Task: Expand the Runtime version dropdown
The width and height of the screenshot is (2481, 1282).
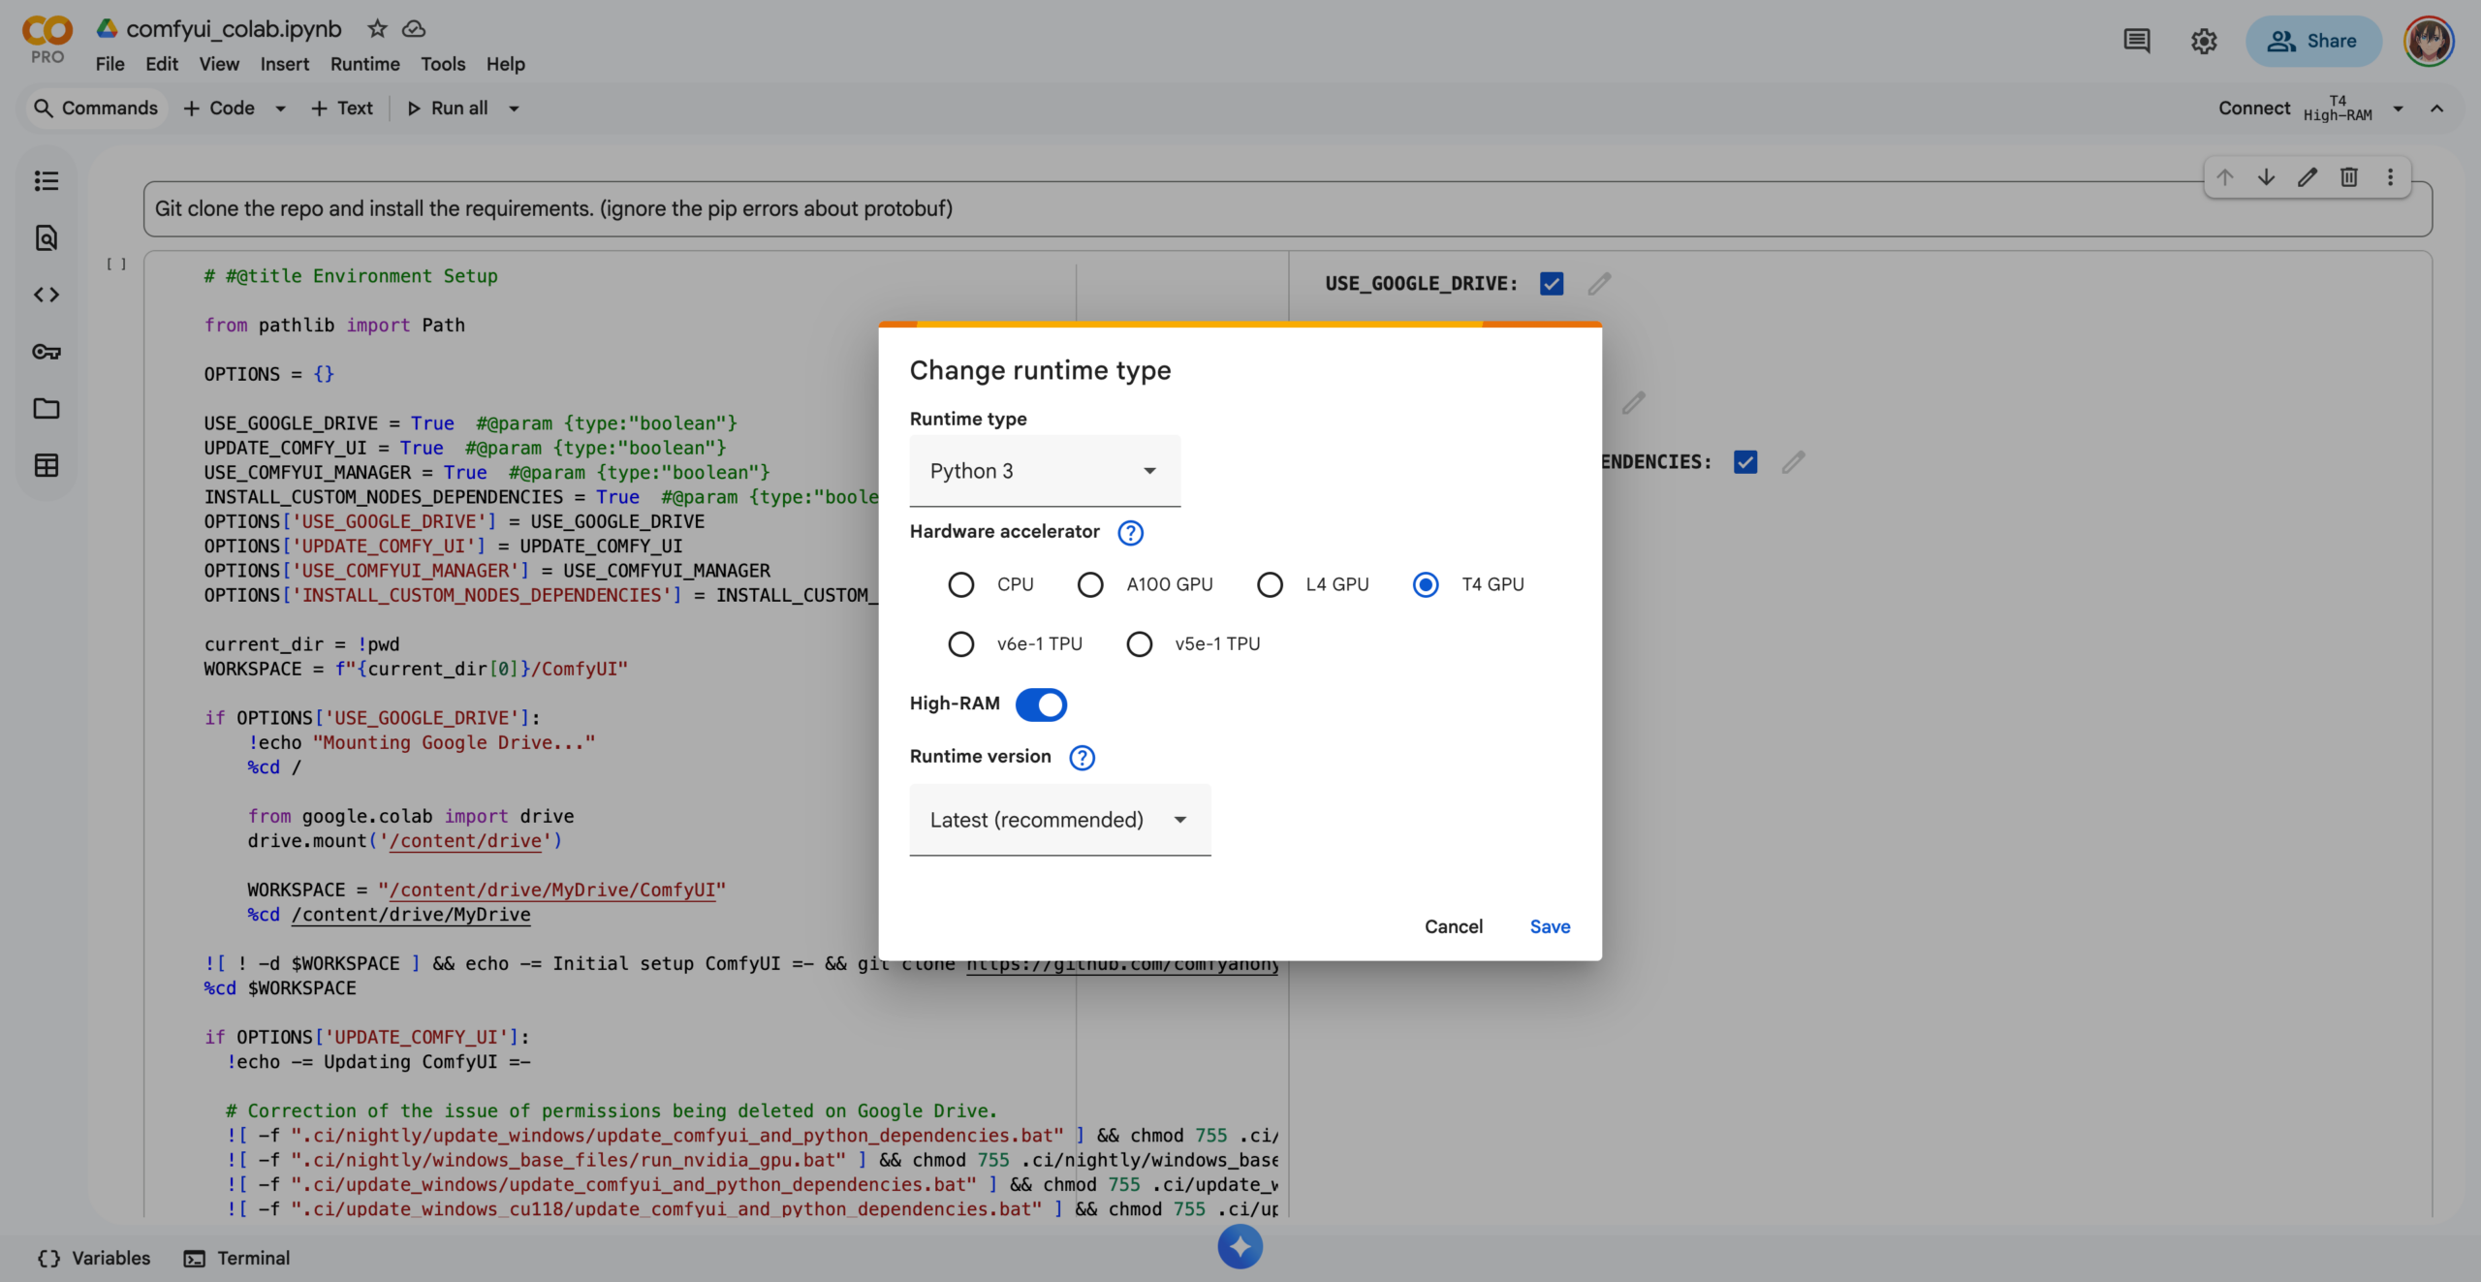Action: click(1059, 820)
